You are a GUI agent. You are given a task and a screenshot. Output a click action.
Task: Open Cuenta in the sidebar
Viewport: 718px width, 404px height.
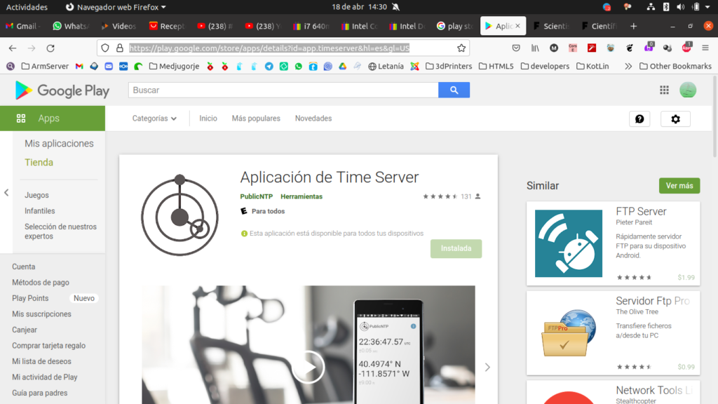click(x=23, y=267)
